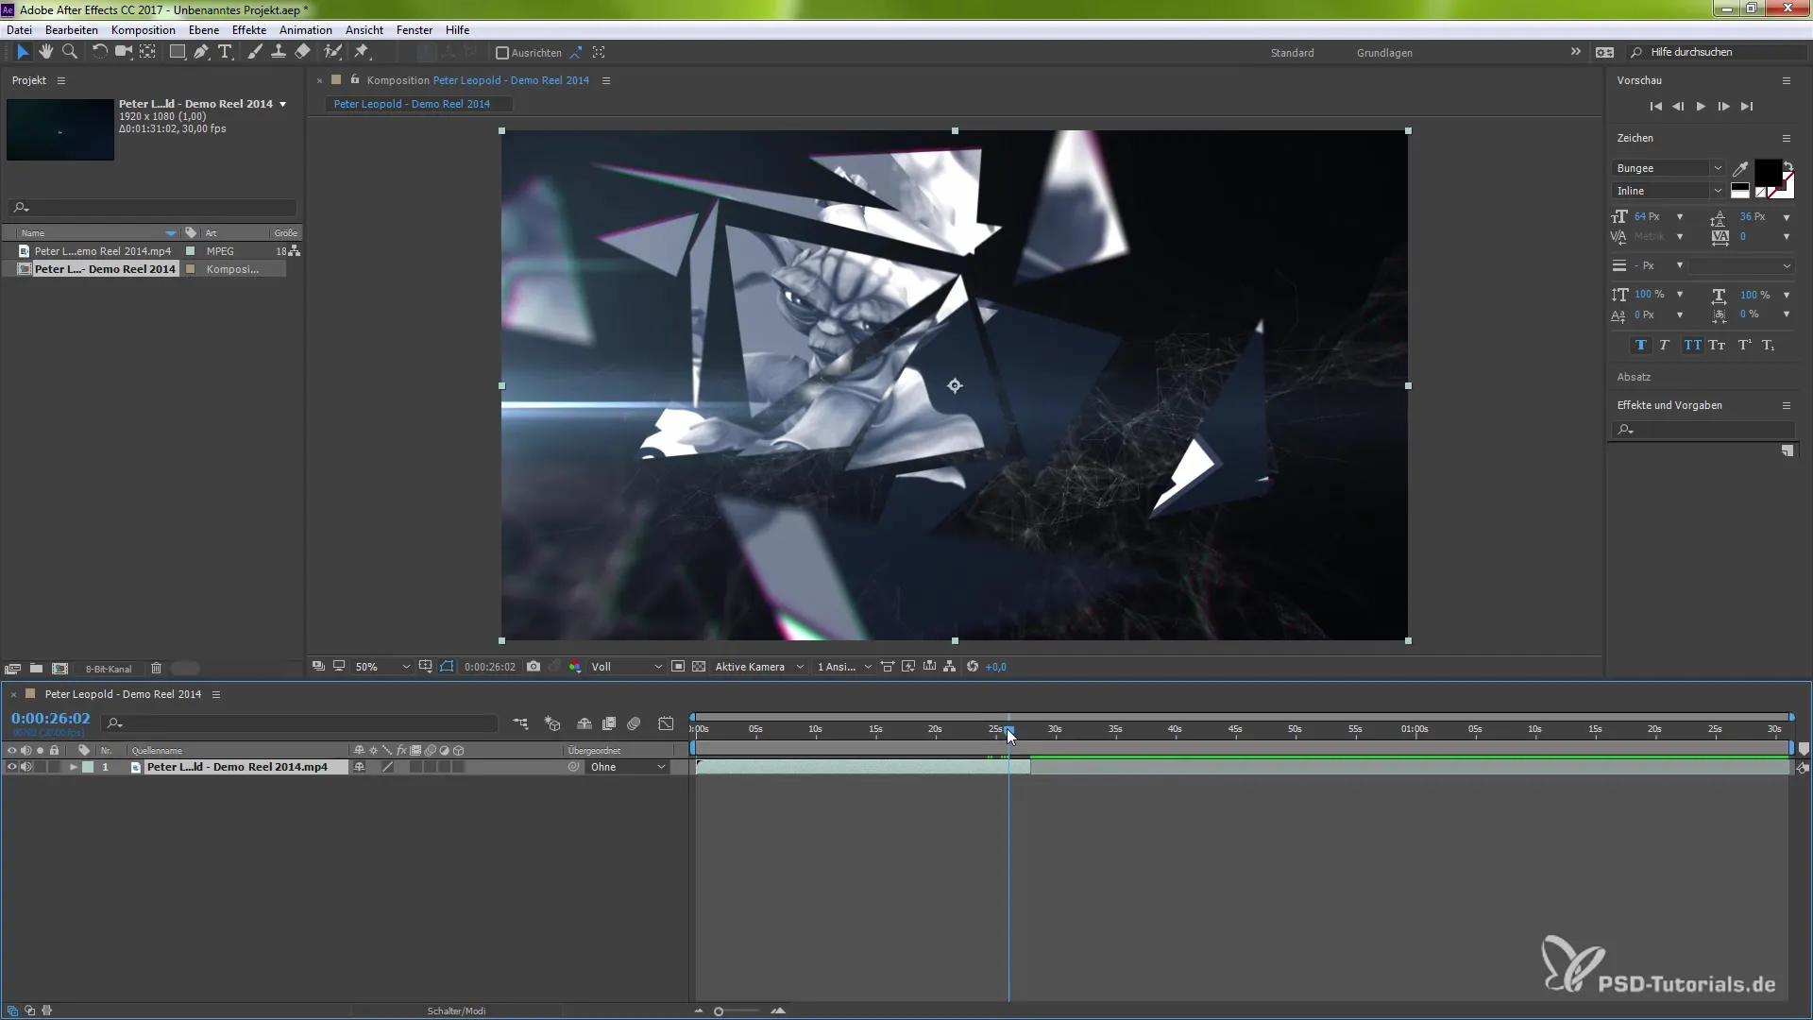Toggle the transparency grid in the viewer
1813x1020 pixels.
tap(699, 667)
